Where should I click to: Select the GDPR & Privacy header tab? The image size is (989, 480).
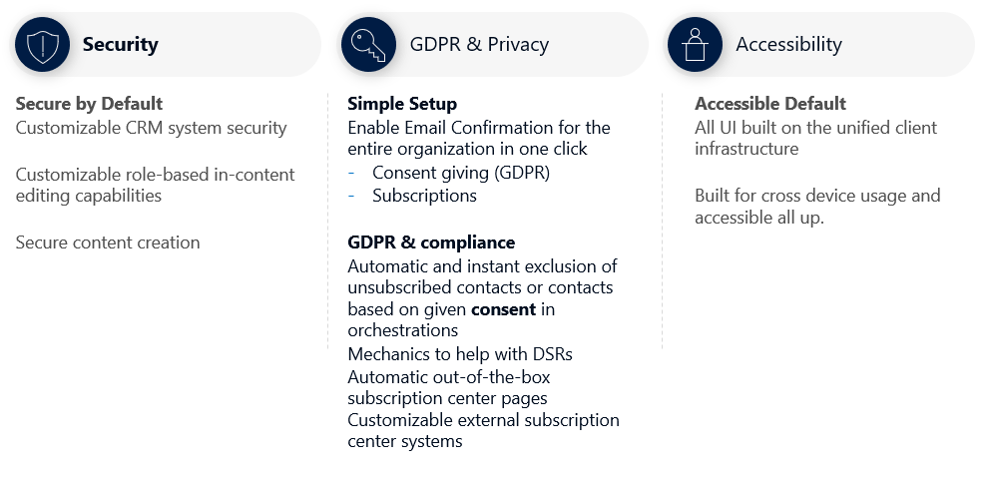click(x=493, y=44)
